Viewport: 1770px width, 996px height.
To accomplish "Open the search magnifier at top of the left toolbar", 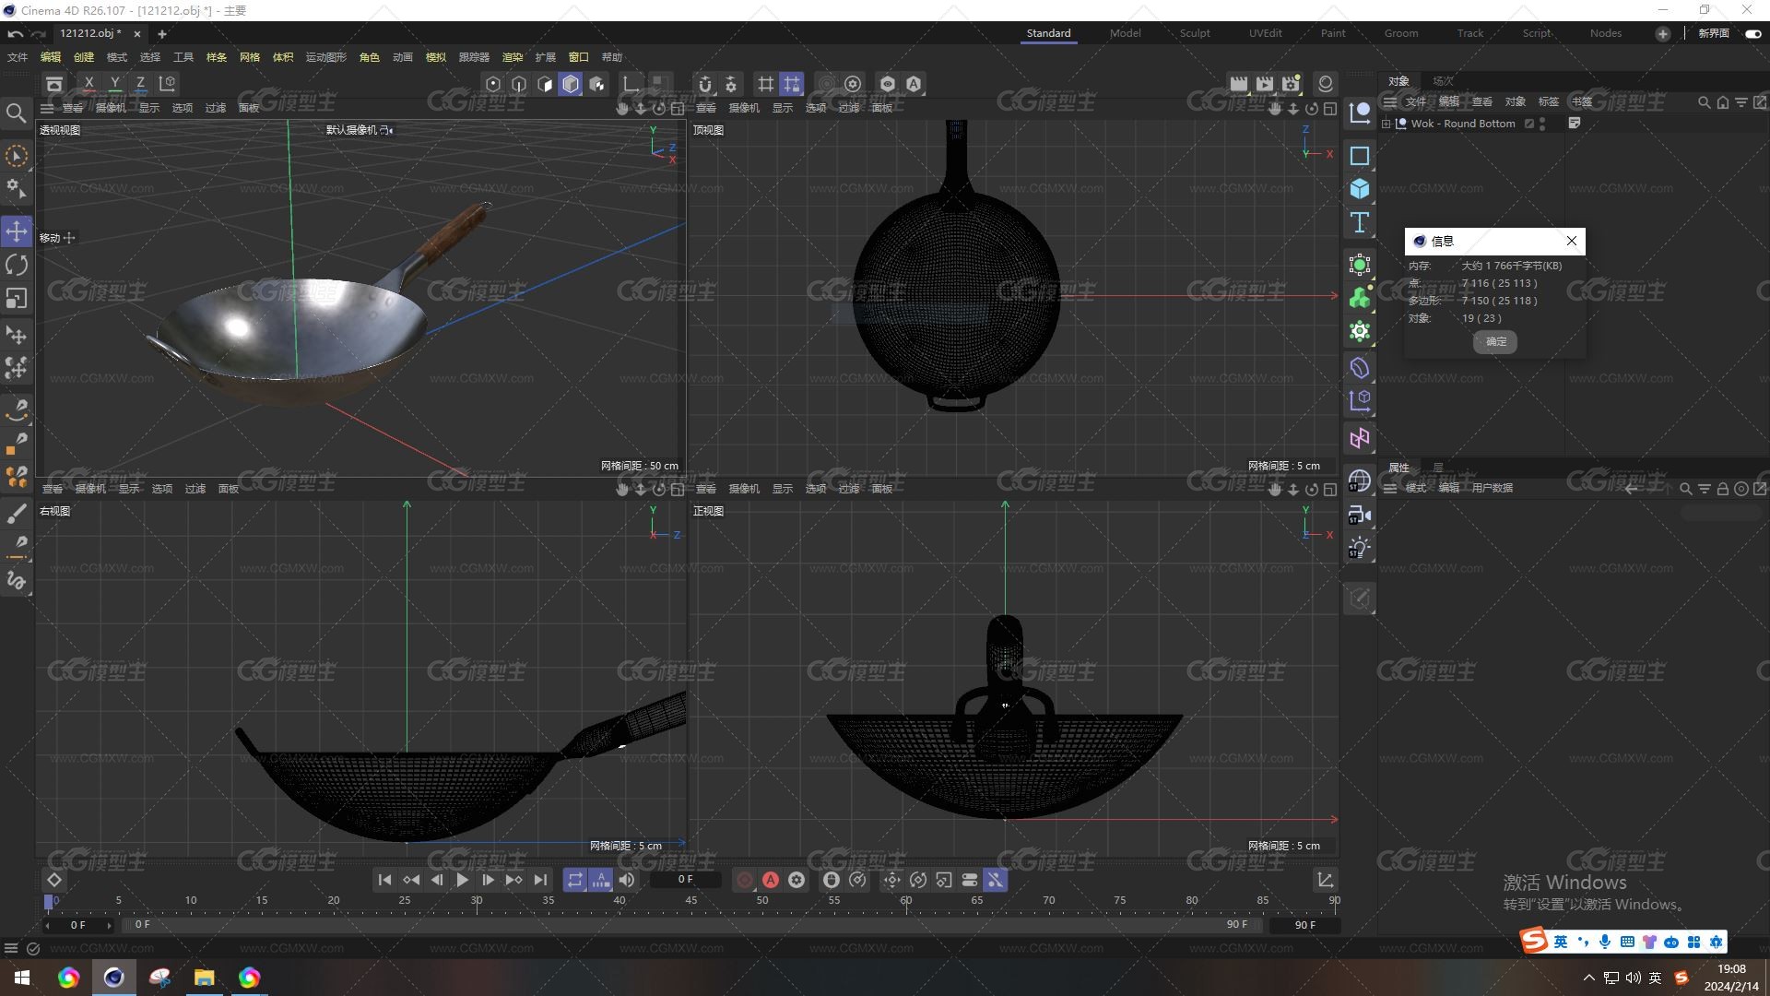I will point(16,113).
